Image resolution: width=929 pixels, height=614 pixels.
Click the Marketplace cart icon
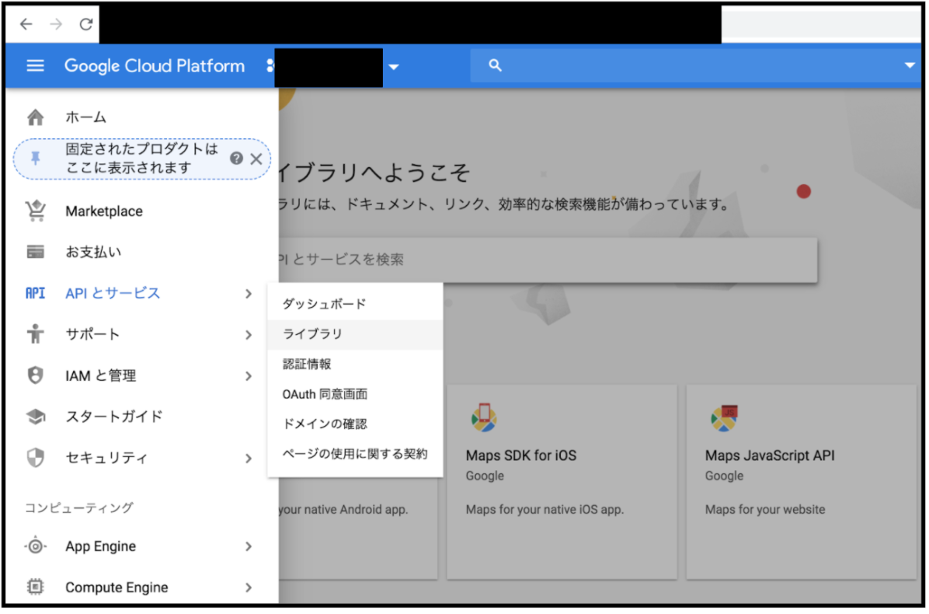[36, 211]
